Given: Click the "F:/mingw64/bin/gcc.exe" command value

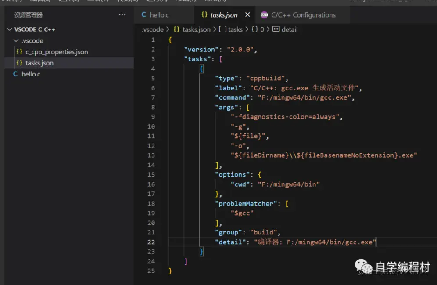Looking at the screenshot, I should tap(304, 97).
